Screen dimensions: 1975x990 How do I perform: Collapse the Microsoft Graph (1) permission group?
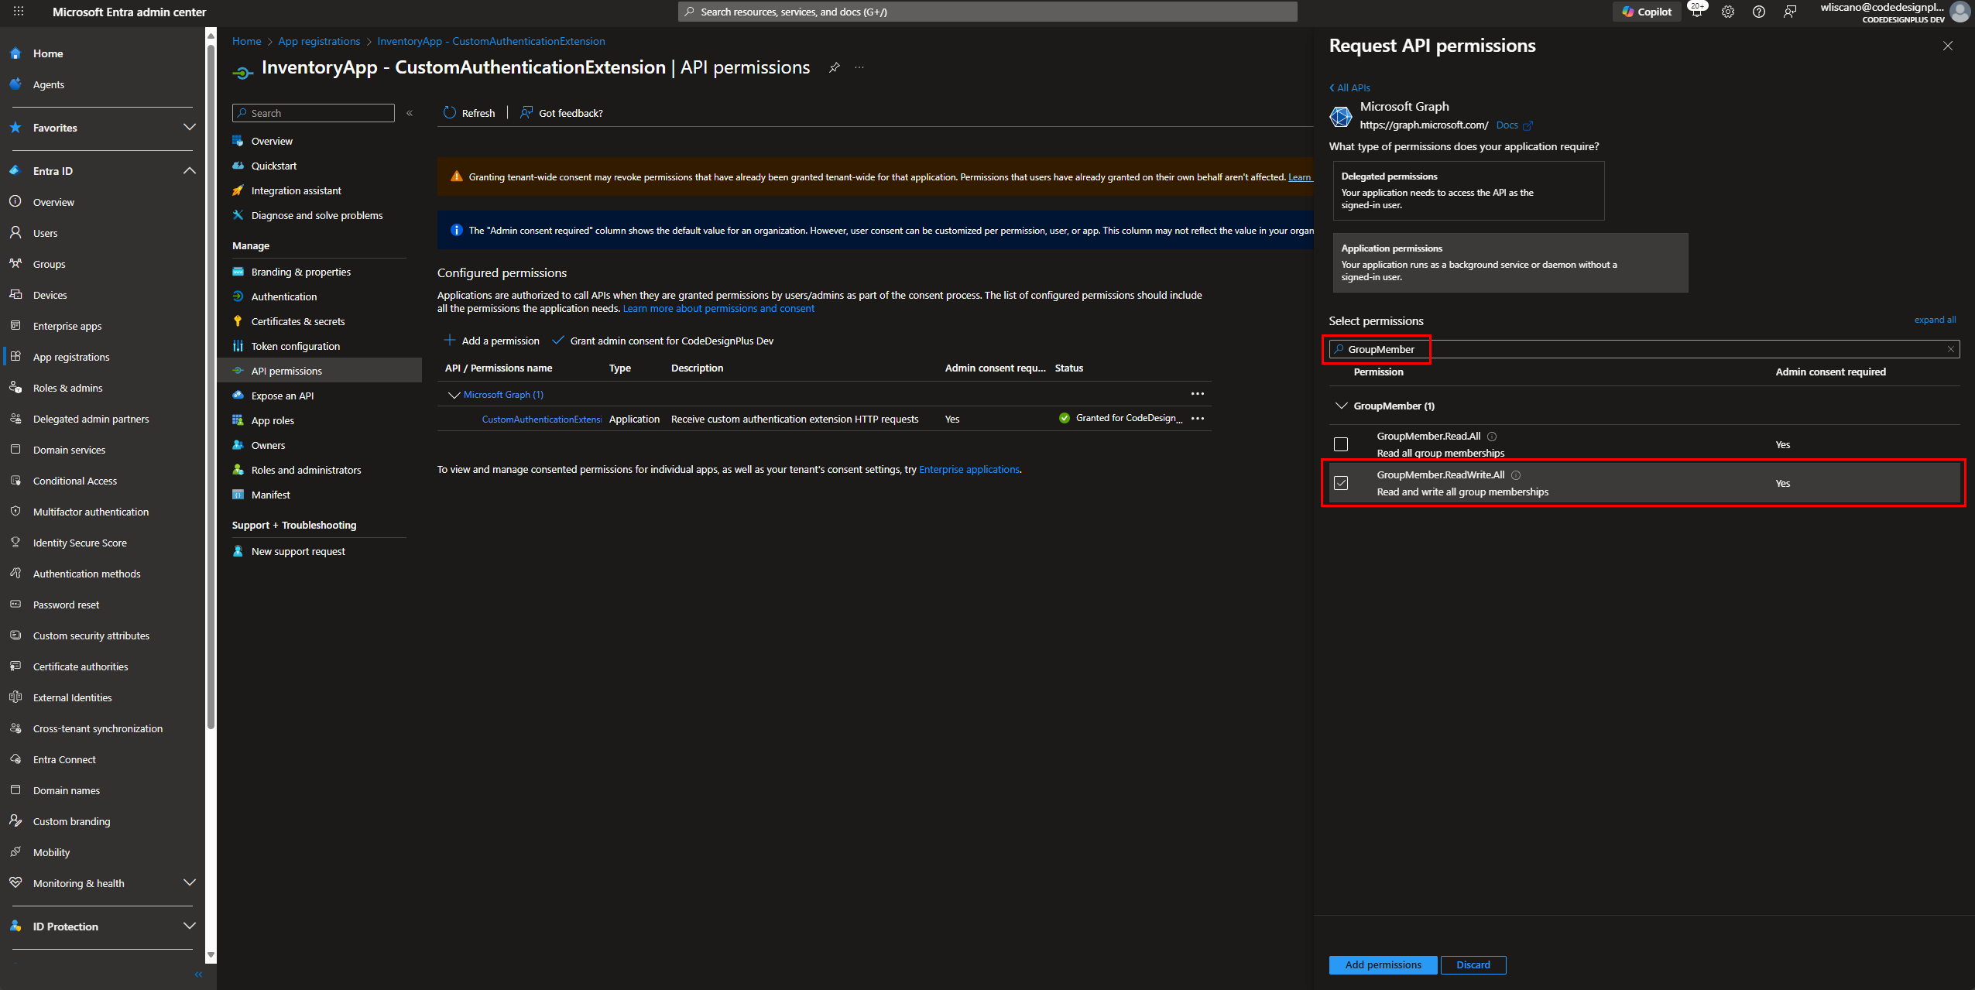point(454,395)
